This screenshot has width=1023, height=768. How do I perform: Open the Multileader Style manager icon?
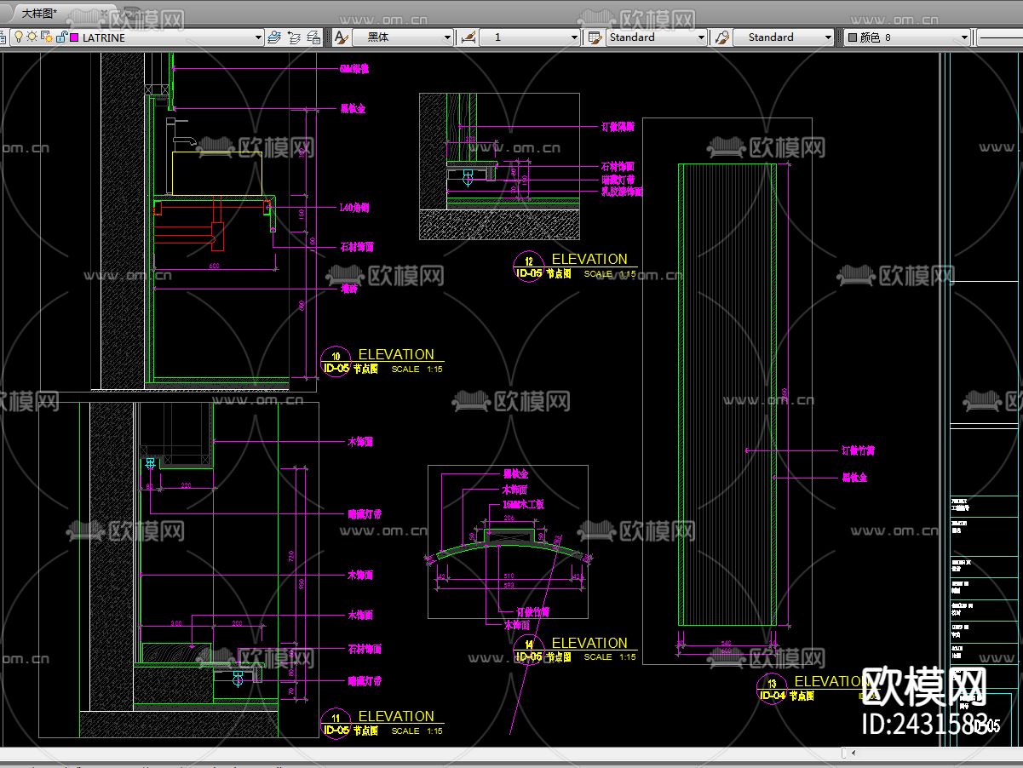pyautogui.click(x=721, y=37)
